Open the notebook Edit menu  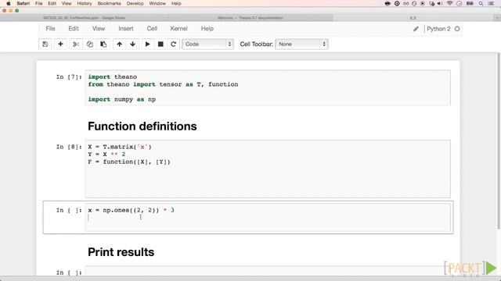point(74,29)
